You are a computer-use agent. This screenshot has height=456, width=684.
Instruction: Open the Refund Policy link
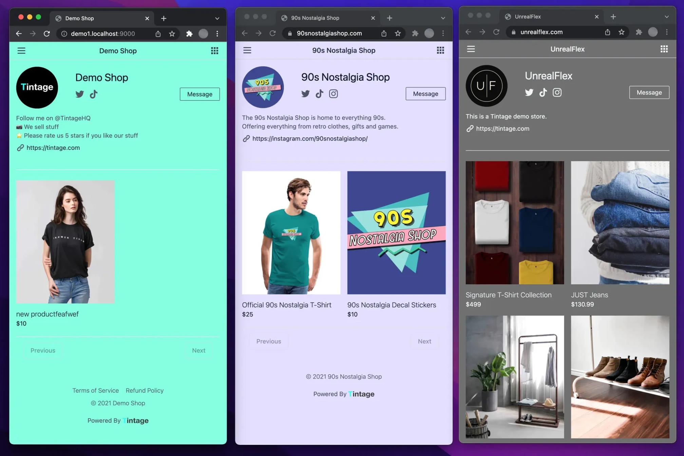coord(145,391)
